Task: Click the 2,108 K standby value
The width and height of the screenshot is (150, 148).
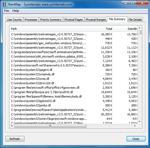Action: click(x=133, y=56)
